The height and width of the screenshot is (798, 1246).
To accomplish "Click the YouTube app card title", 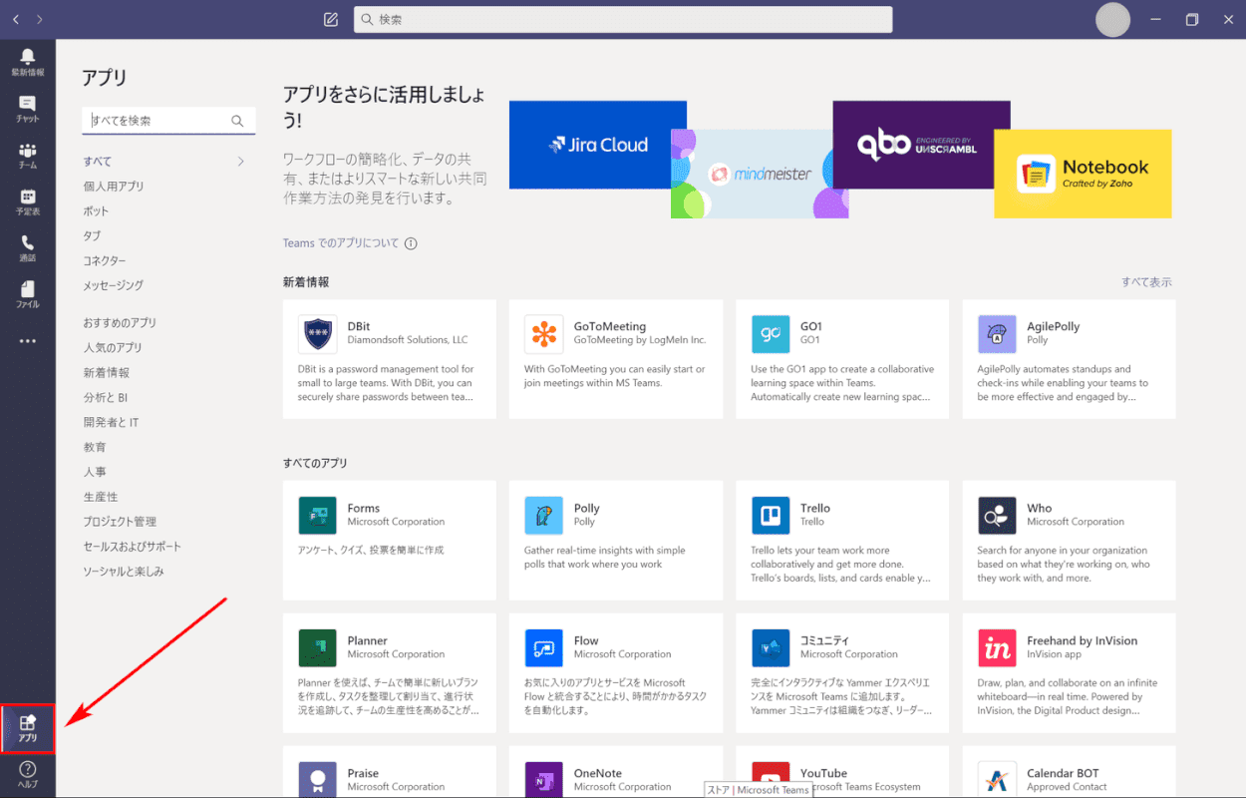I will [823, 773].
